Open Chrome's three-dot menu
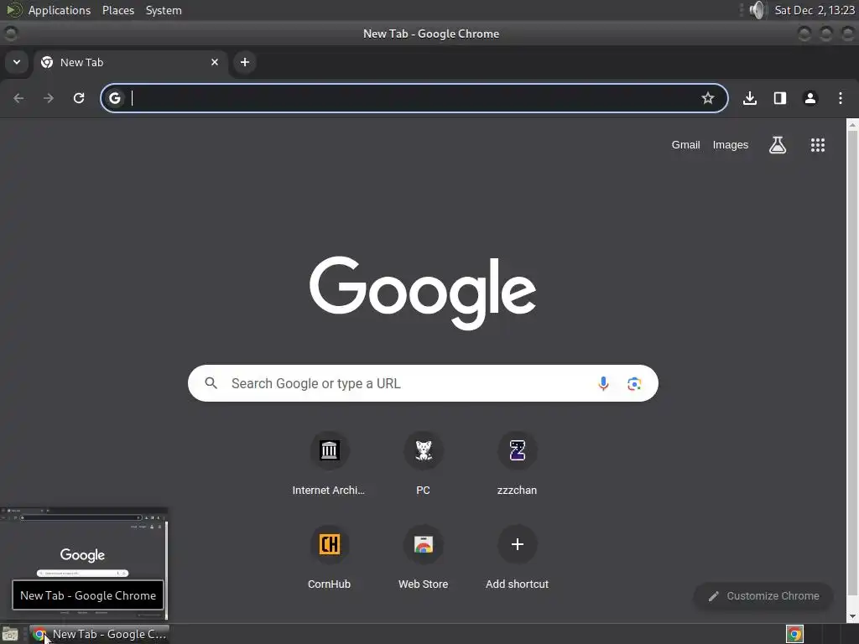The width and height of the screenshot is (859, 644). coord(841,98)
